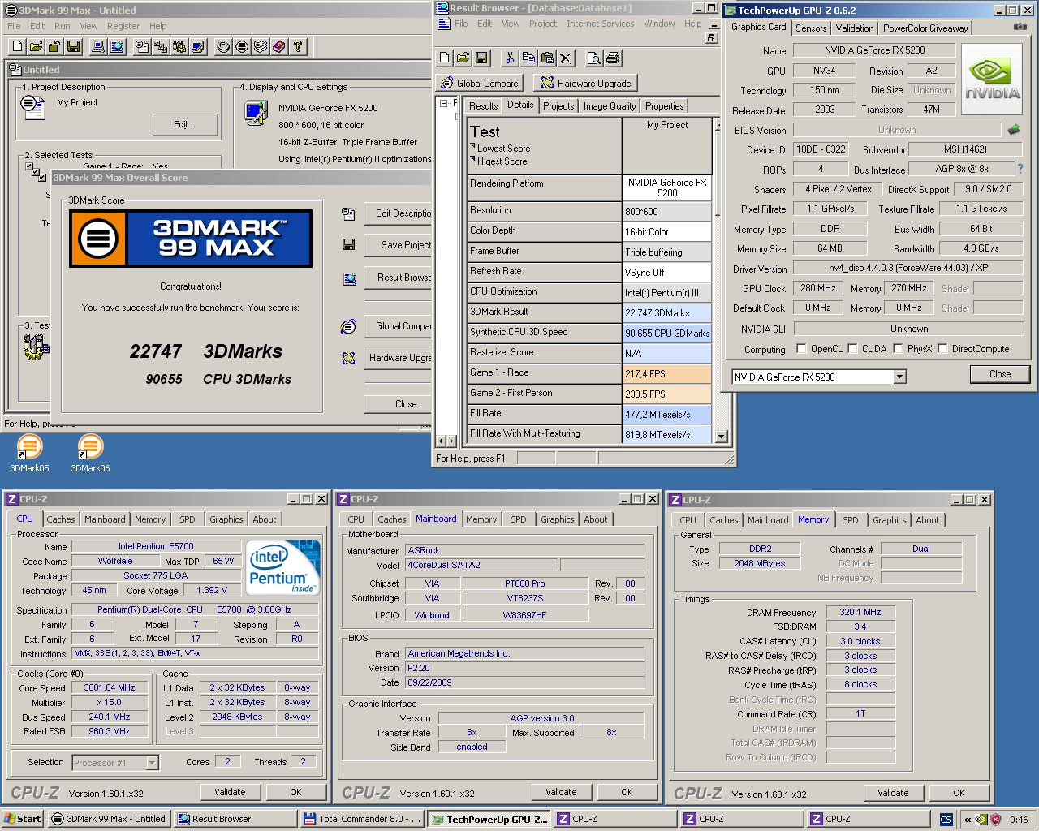Click Open folder icon in 3DMark toolbar
The image size is (1039, 831).
click(x=37, y=46)
